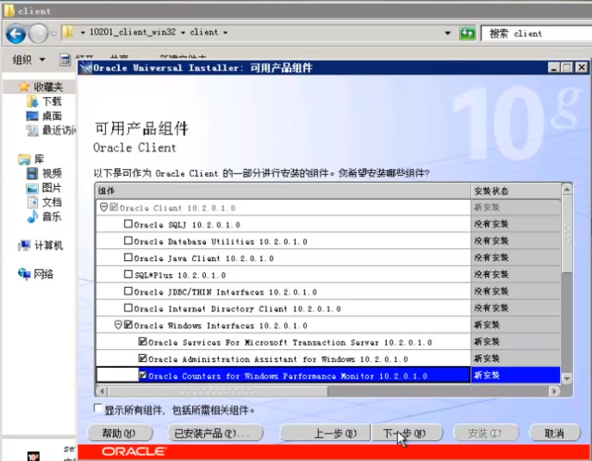The image size is (592, 461).
Task: Check the SQL*Plus 10.2.0.1.0 checkbox
Action: 128,274
